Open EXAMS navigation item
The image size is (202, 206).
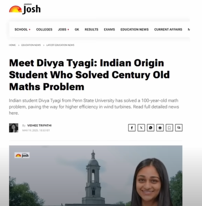pos(109,29)
